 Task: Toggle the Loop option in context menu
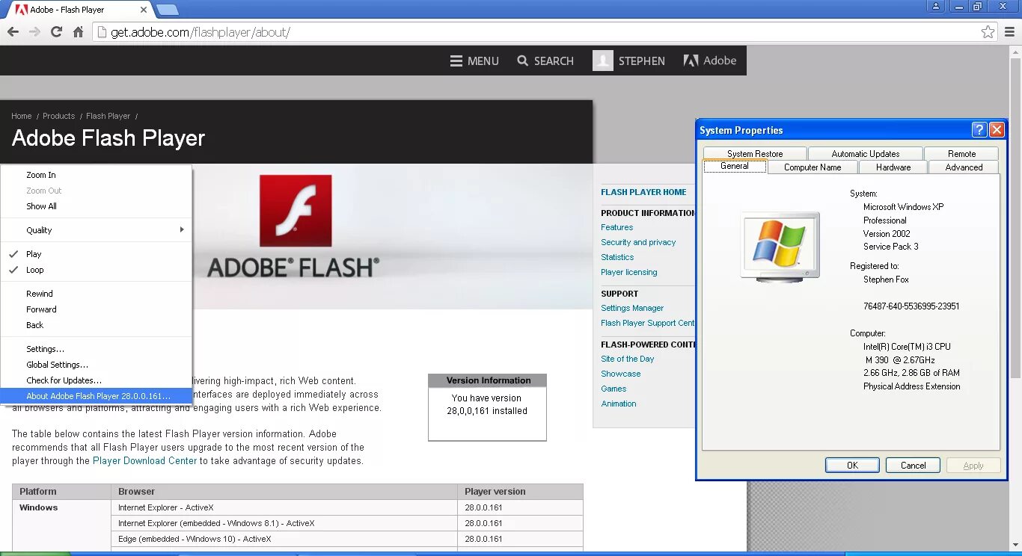point(97,270)
